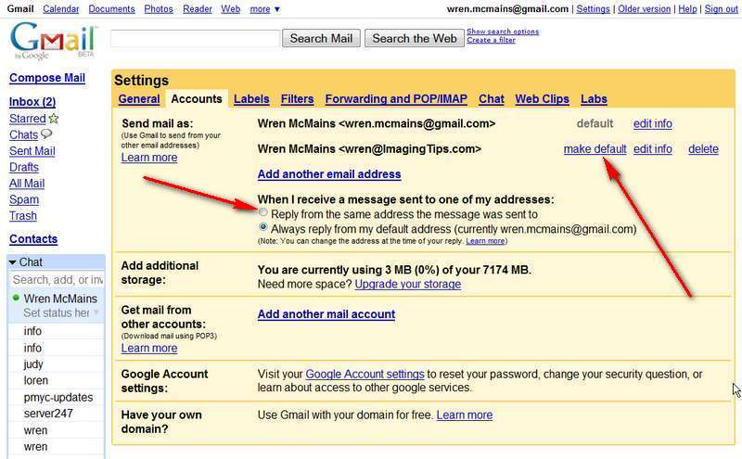
Task: Click 'Learn more' under Get mail from other accounts
Action: (x=149, y=349)
